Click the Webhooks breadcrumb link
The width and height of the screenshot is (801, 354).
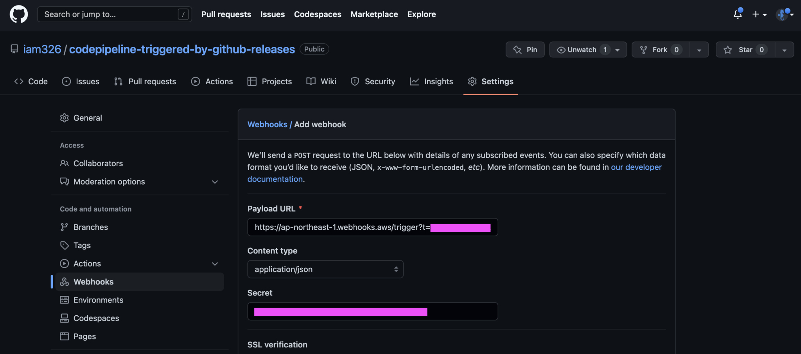pos(268,124)
